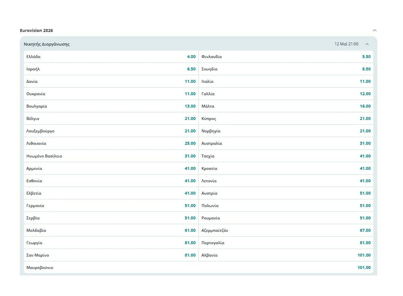Click the Ιταλία selection row

pyautogui.click(x=286, y=81)
